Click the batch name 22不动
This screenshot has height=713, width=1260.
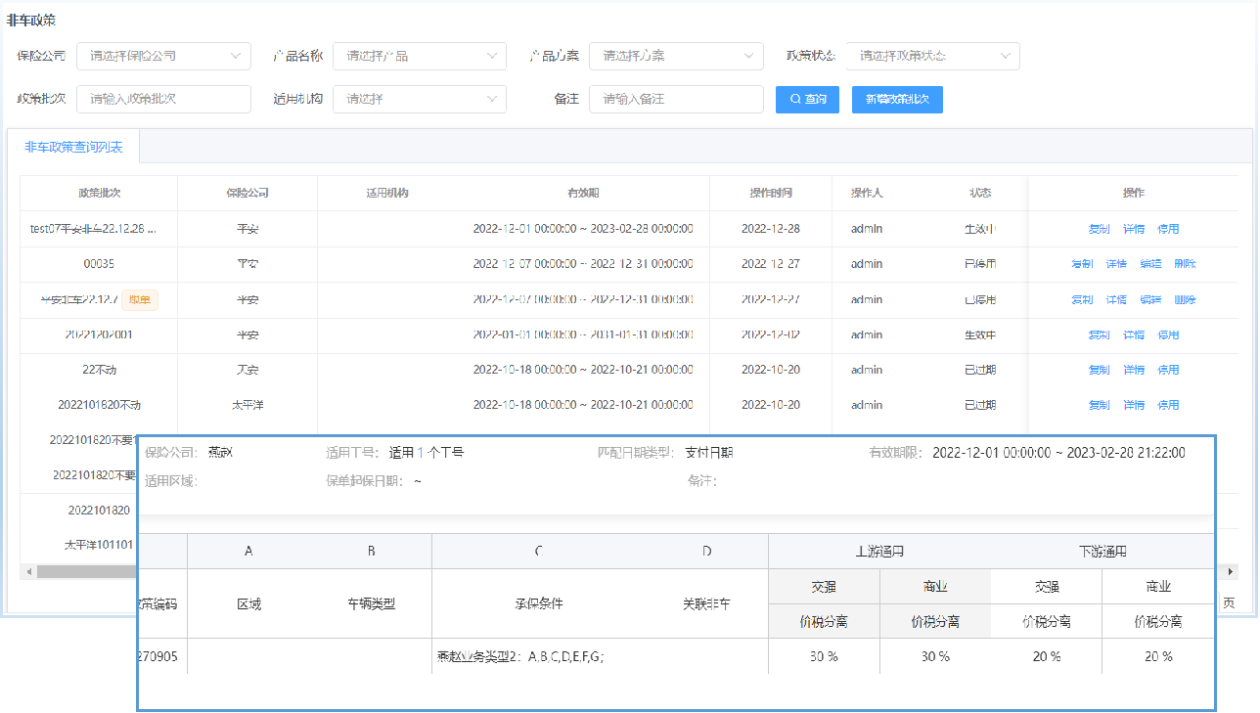point(99,370)
